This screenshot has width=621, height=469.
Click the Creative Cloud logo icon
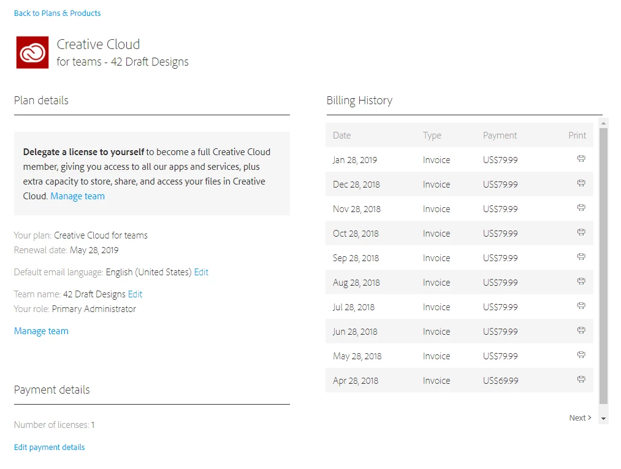point(32,53)
